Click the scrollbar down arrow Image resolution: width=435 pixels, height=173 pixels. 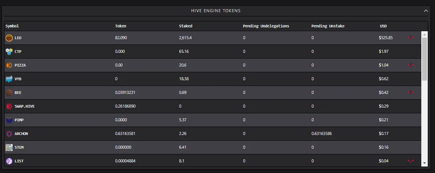(424, 163)
